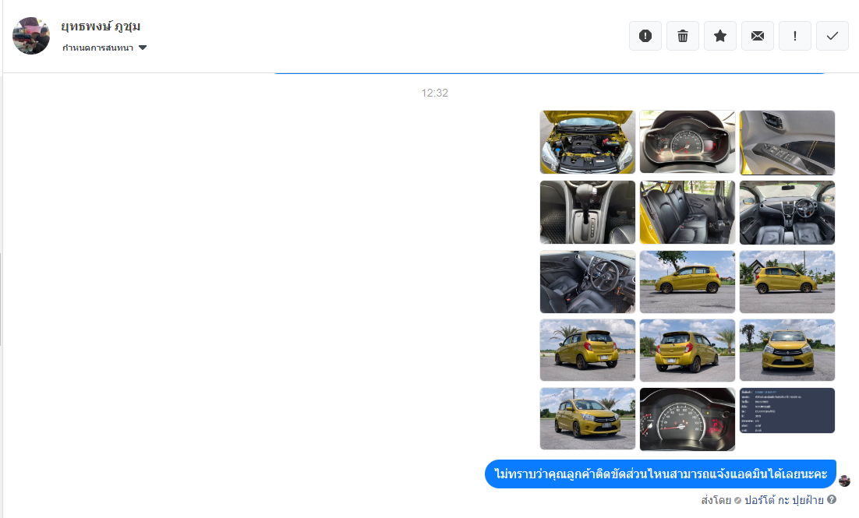Flag conversation with the exclamation mark button
The image size is (859, 518).
795,36
